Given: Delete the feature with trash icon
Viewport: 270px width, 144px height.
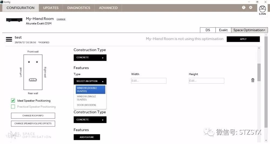Looking at the screenshot, I should tap(253, 80).
